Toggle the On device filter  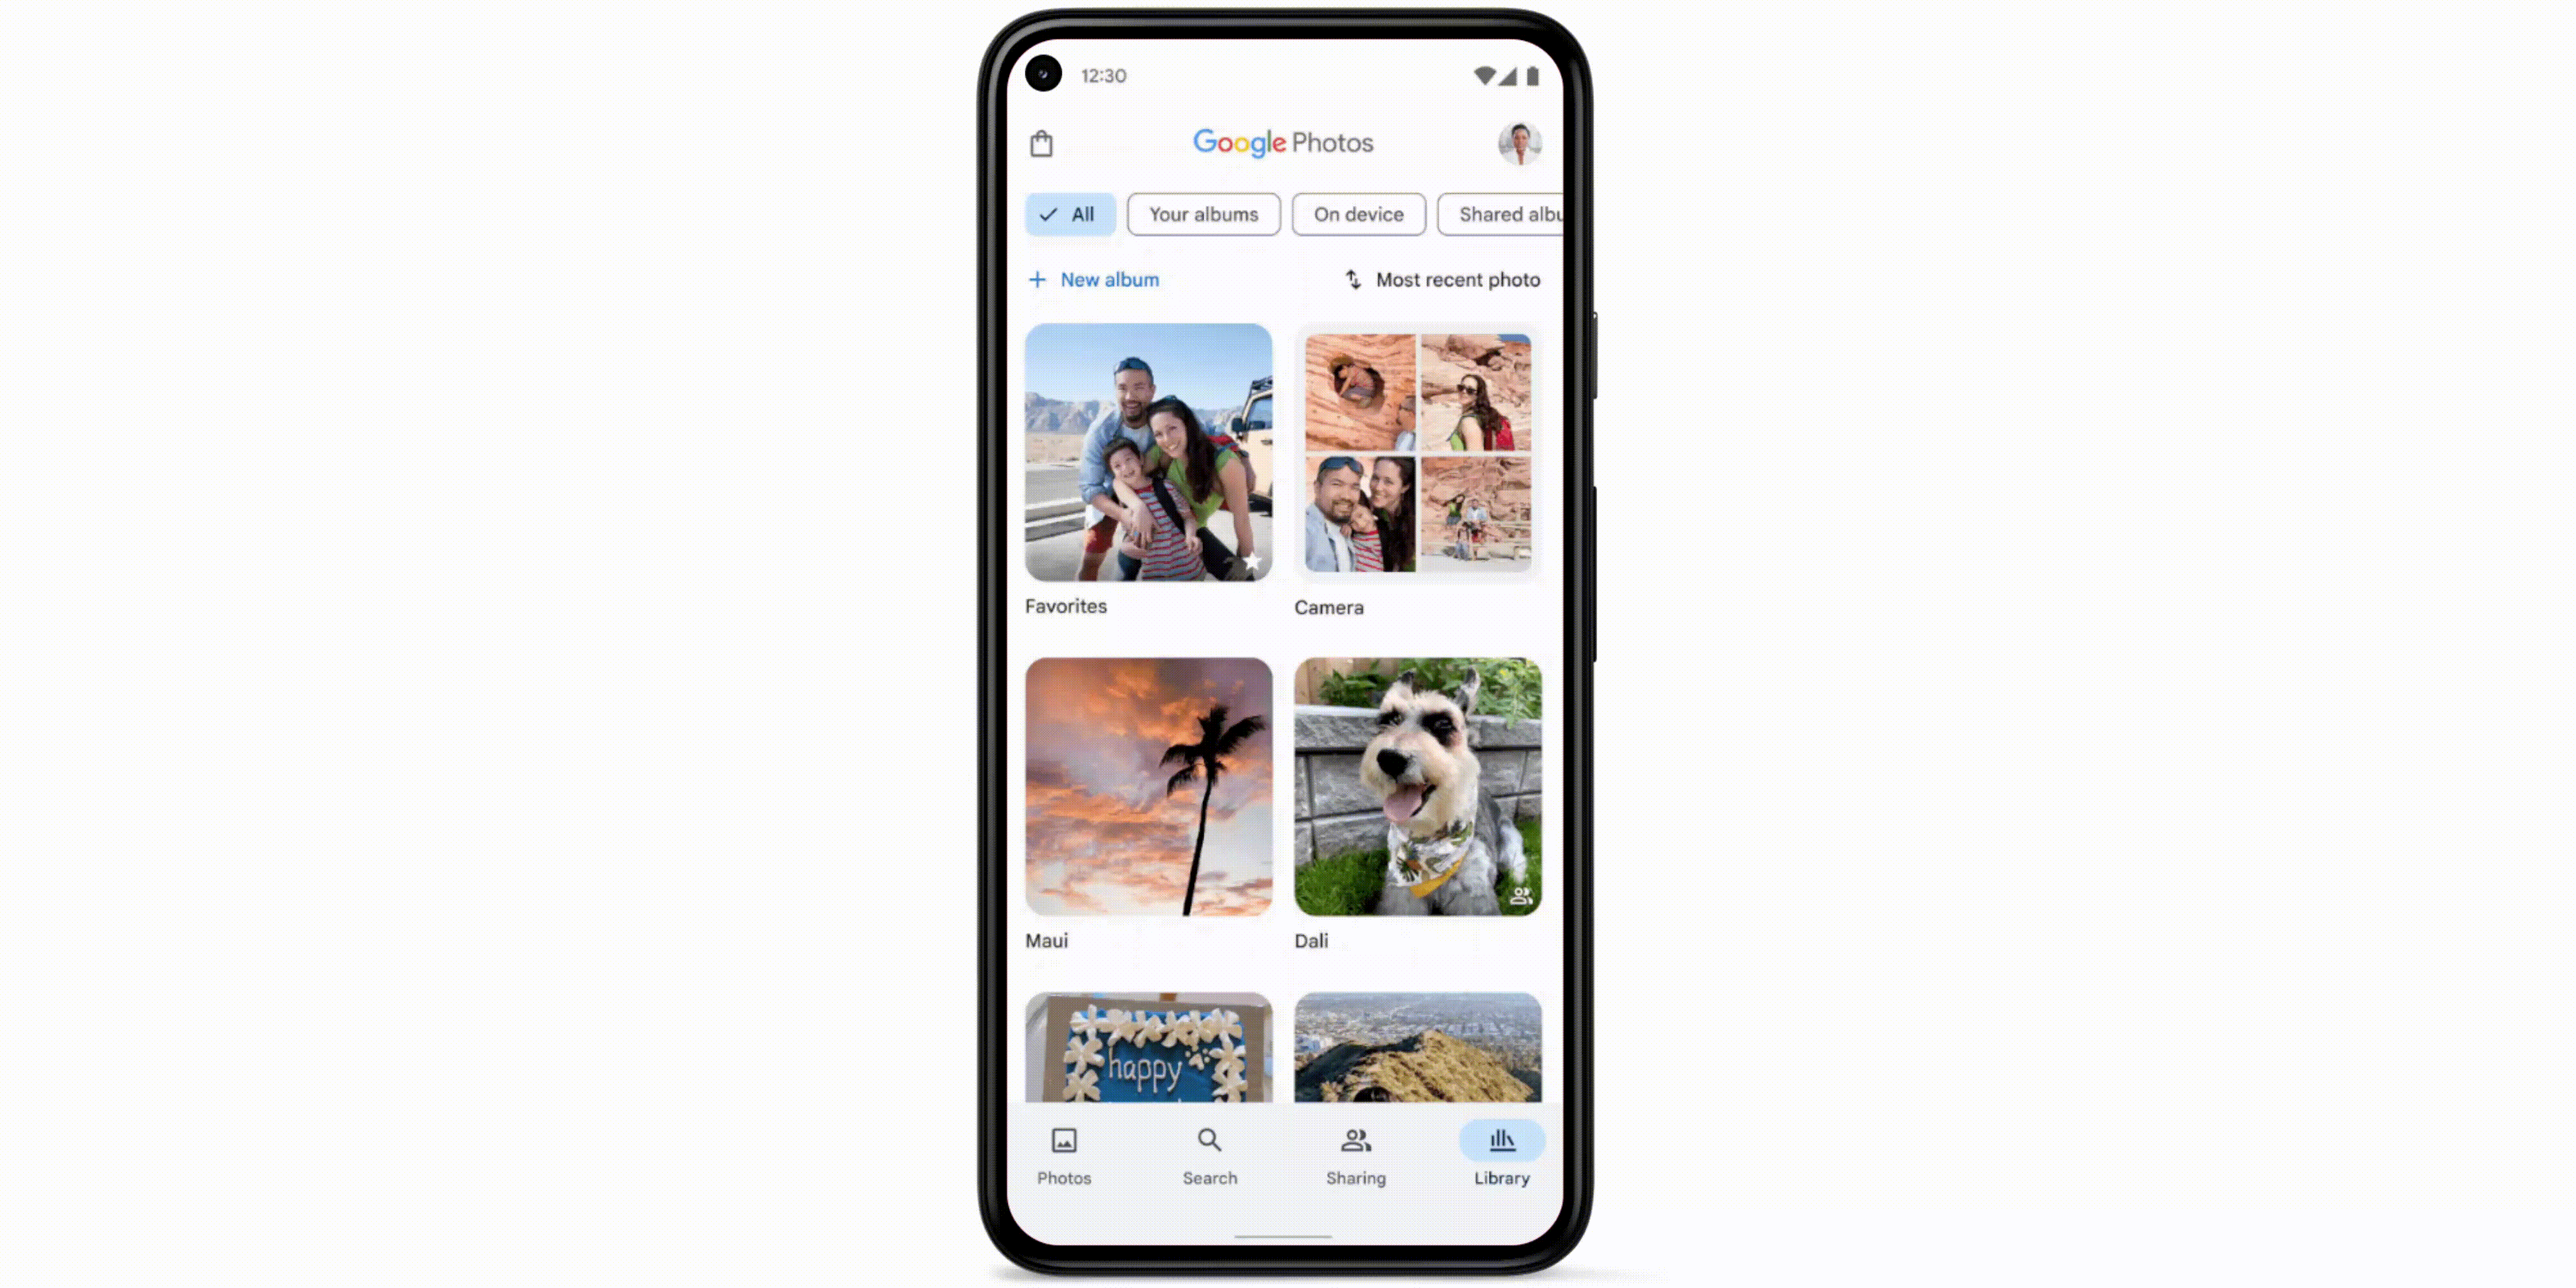tap(1357, 214)
